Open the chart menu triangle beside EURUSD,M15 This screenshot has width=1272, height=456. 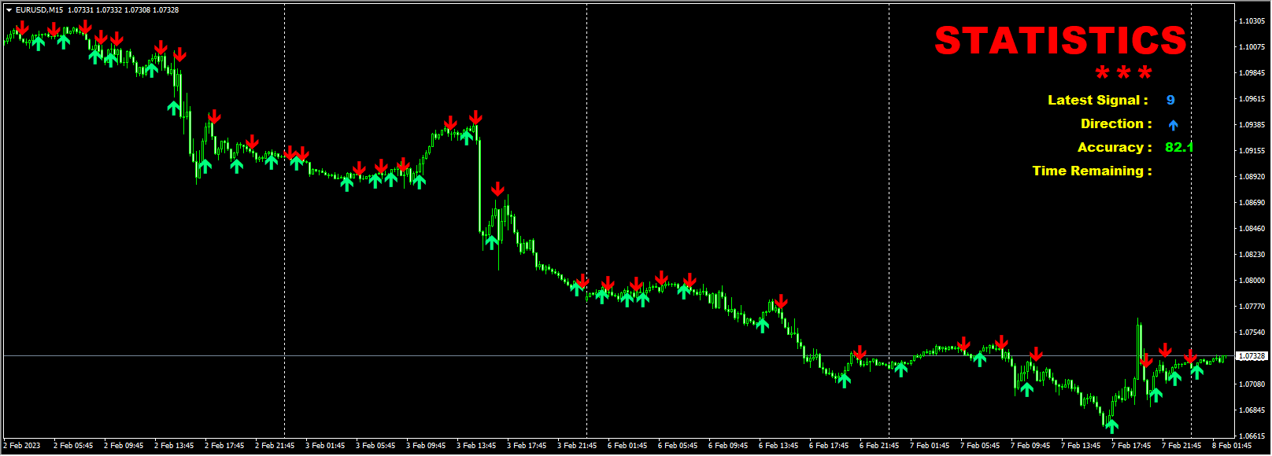click(9, 10)
